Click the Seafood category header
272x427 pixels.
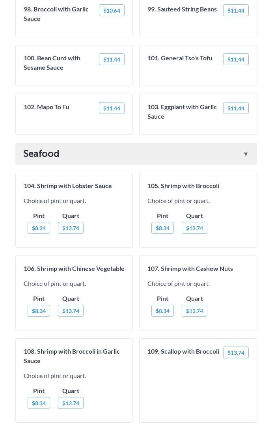(41, 154)
